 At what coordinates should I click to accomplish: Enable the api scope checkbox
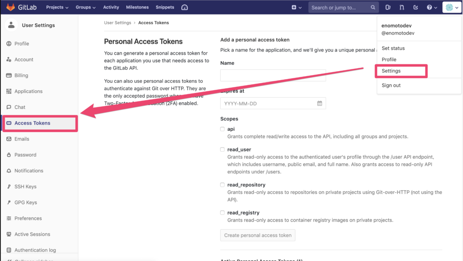click(222, 129)
